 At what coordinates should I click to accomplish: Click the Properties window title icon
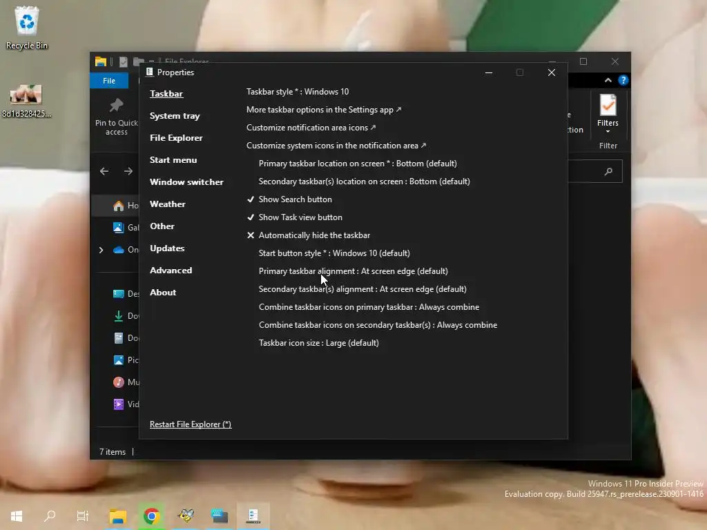149,72
